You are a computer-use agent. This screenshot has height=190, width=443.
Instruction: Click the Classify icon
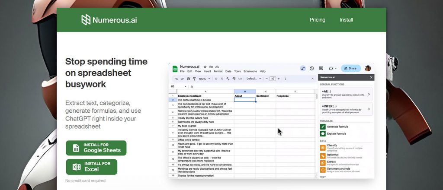(x=323, y=148)
